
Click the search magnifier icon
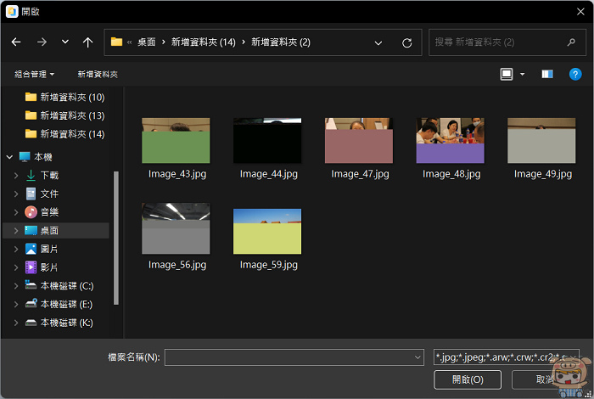click(571, 42)
